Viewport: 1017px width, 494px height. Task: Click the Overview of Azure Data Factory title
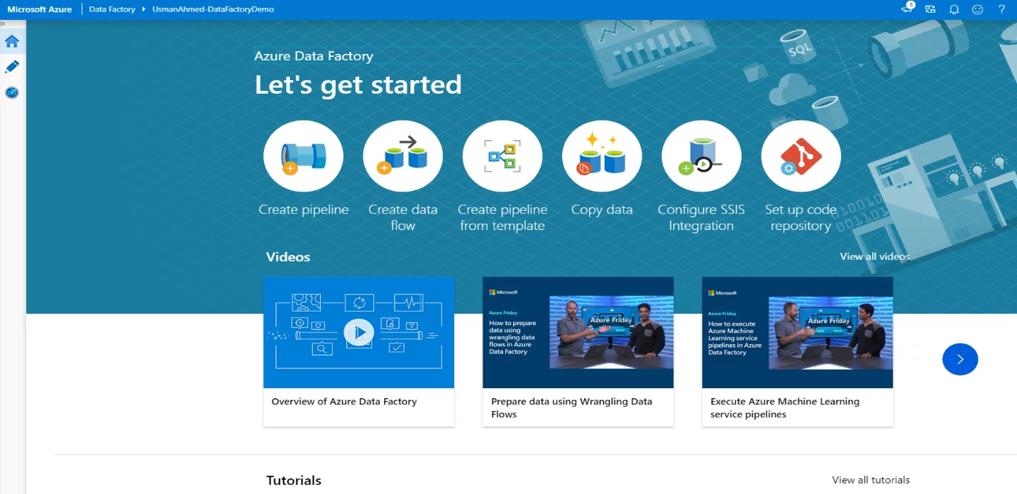coord(344,401)
